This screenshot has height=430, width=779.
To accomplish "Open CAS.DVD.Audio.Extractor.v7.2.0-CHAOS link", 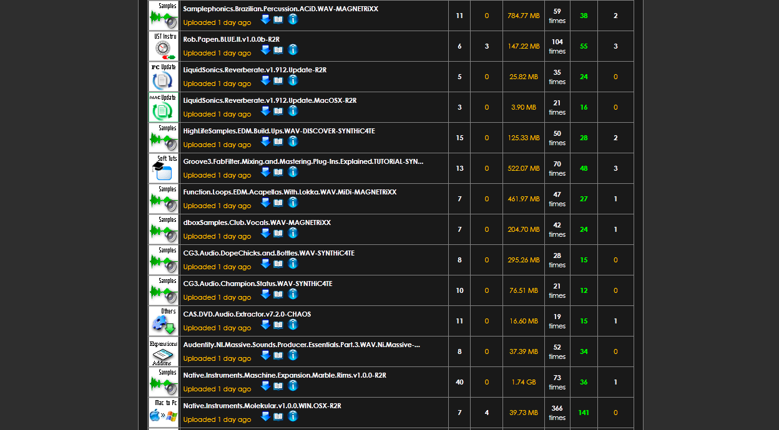I will tap(247, 314).
